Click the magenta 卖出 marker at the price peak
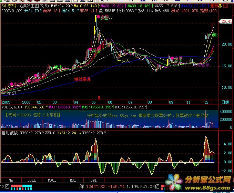Viewport: 234px width, 193px height. coord(99,17)
